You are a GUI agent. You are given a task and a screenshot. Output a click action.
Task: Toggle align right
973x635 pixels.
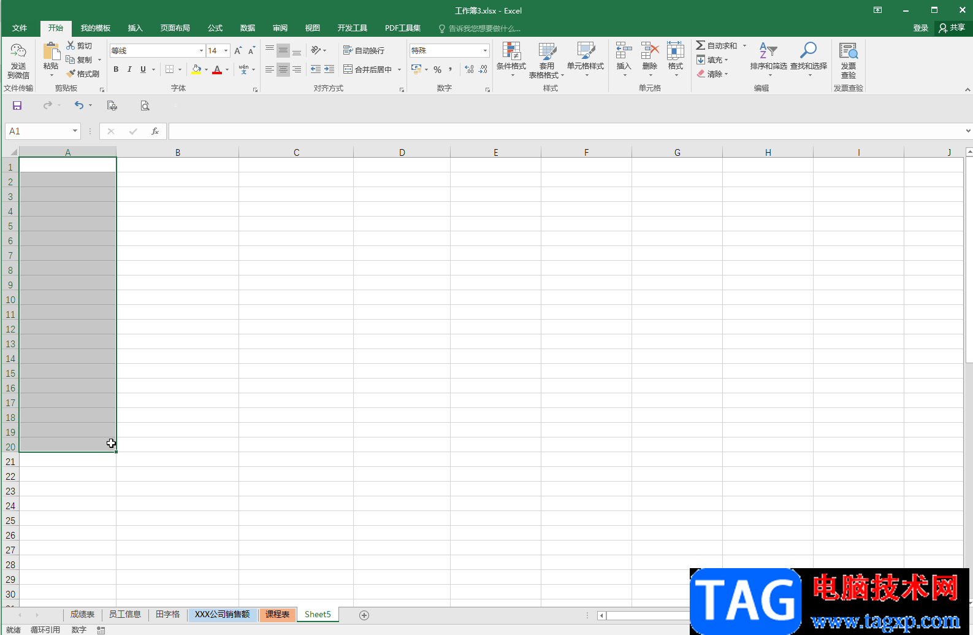pyautogui.click(x=297, y=69)
